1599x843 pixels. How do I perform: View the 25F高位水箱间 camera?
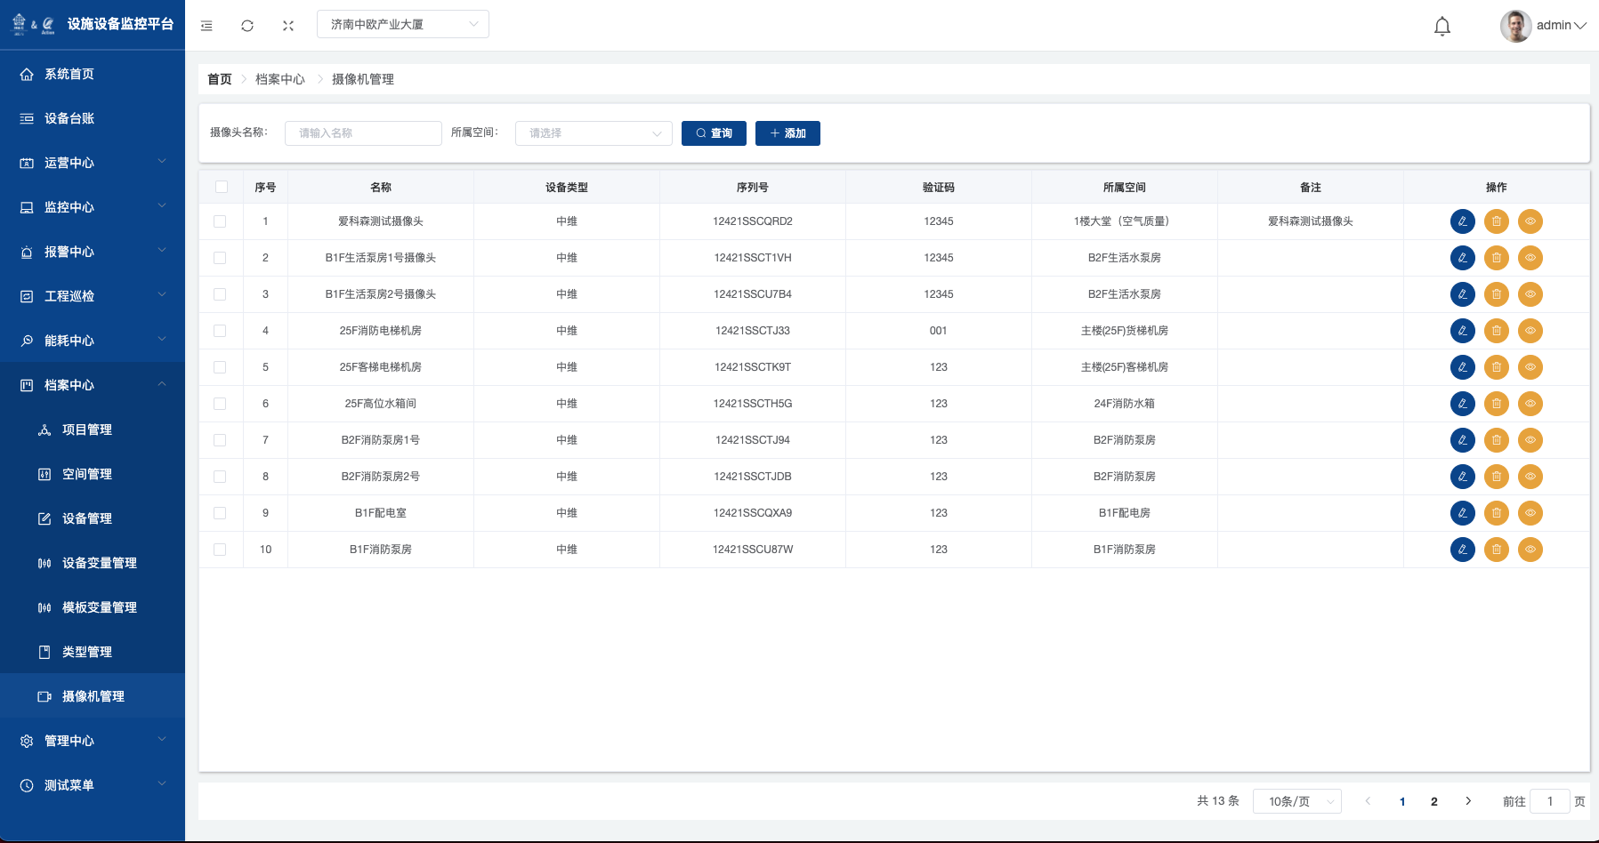coord(1530,404)
